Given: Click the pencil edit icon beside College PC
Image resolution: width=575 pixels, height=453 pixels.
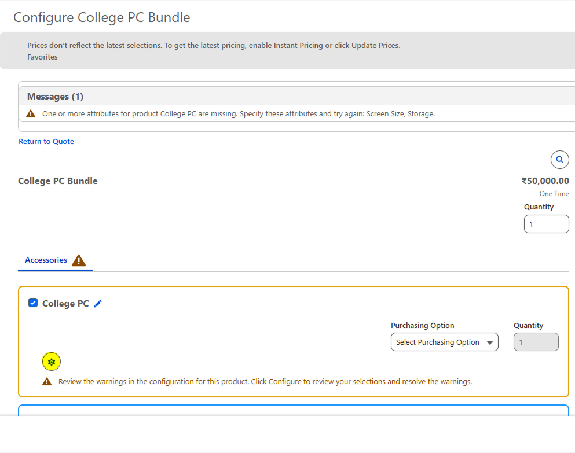Looking at the screenshot, I should point(98,304).
